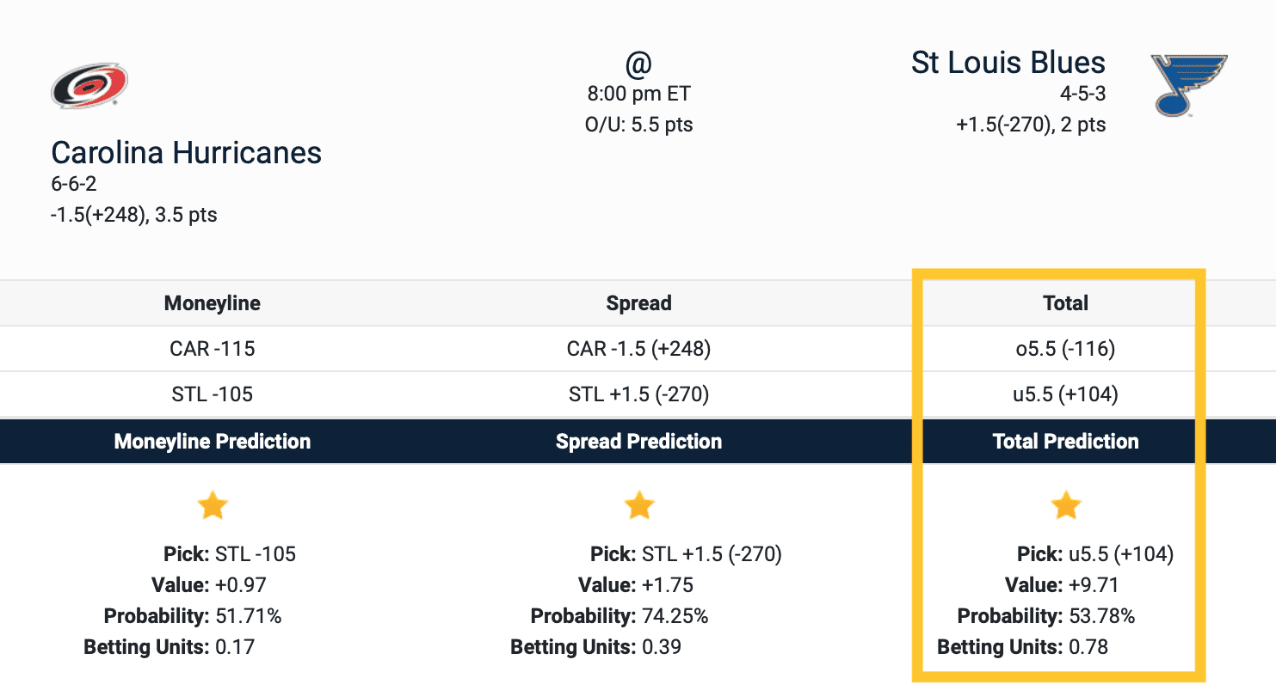Image resolution: width=1276 pixels, height=684 pixels.
Task: Click the Total Prediction star icon
Action: [x=1065, y=505]
